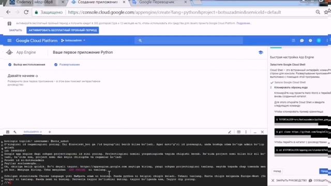Click the App Engine title text
The image size is (331, 186).
[26, 52]
